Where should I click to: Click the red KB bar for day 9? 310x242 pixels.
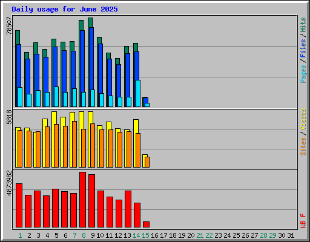coord(91,201)
